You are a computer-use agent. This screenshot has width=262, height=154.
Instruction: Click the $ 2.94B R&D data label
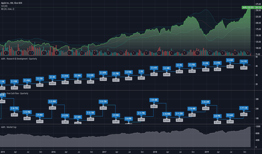coord(128,72)
